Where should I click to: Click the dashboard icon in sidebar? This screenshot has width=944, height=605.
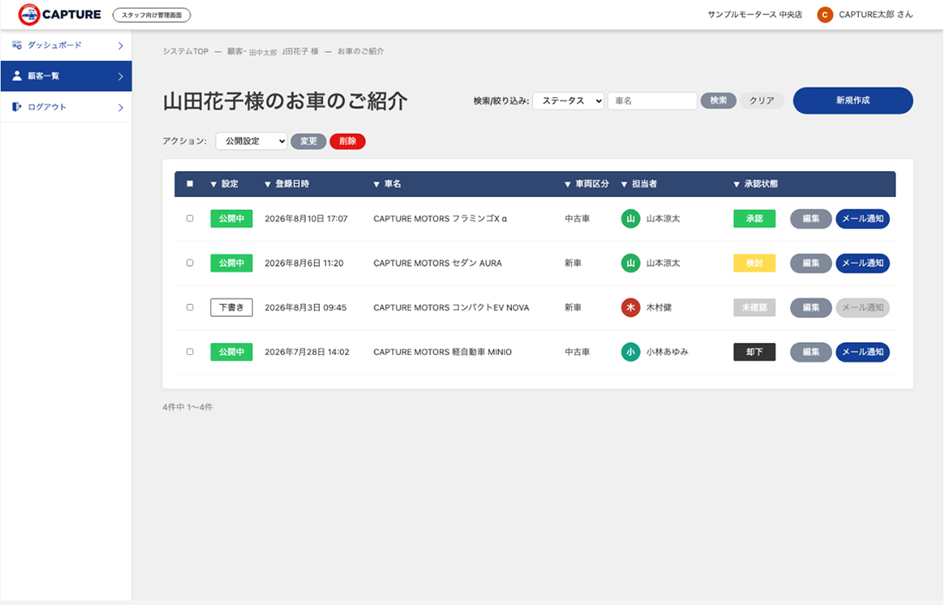17,45
